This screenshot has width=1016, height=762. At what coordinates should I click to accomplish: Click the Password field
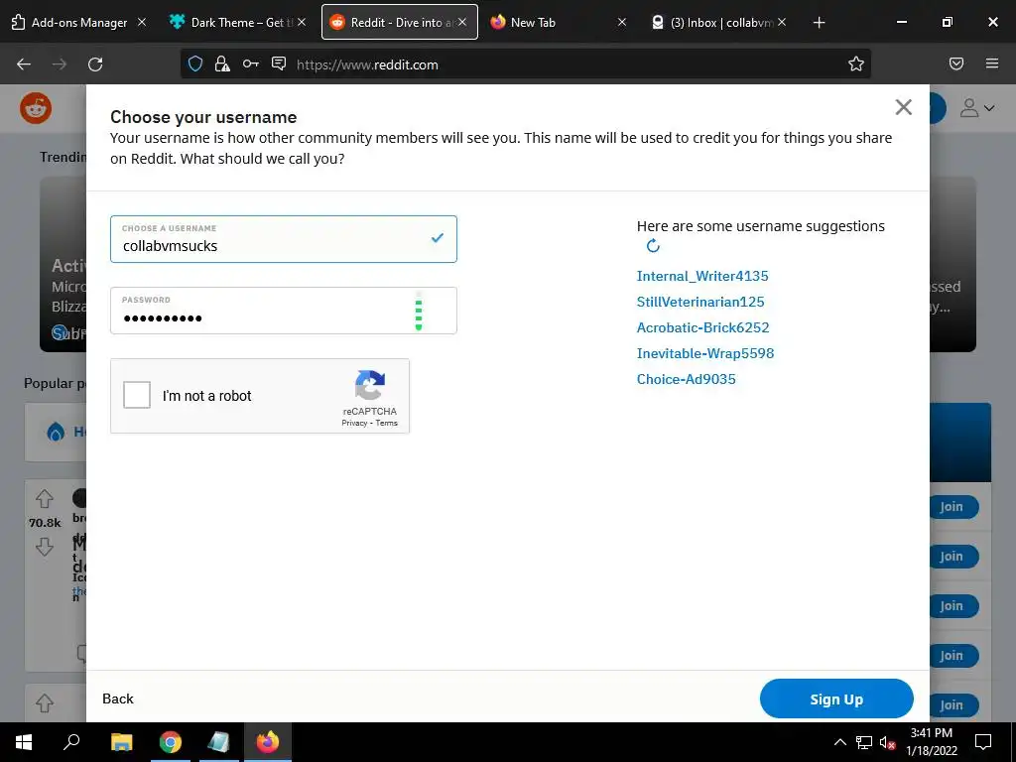[x=283, y=311]
